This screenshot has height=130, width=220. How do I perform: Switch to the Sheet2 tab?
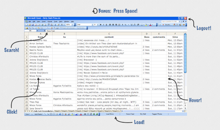57,111
